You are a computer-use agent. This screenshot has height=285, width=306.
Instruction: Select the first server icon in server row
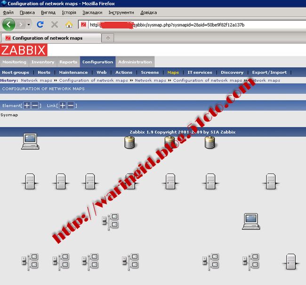[30, 182]
